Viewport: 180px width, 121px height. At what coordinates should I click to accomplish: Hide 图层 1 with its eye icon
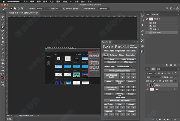point(147,85)
